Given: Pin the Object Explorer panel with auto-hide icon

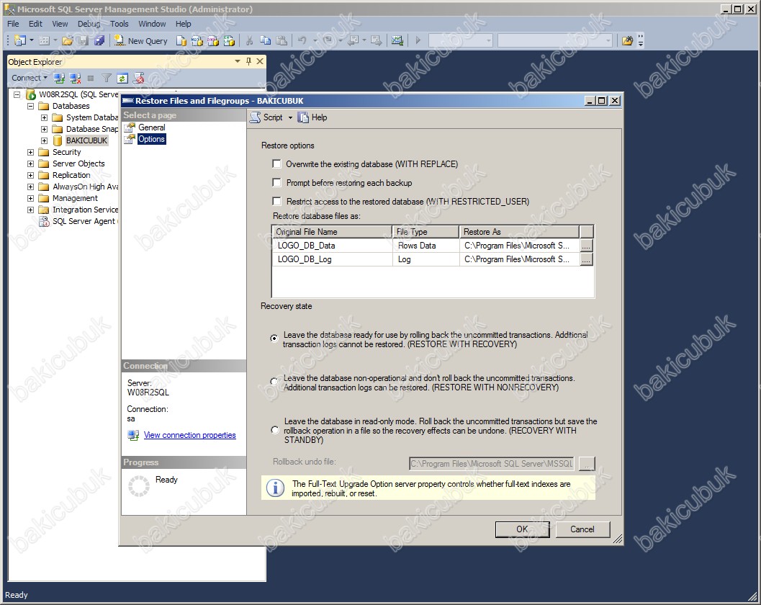Looking at the screenshot, I should 248,61.
